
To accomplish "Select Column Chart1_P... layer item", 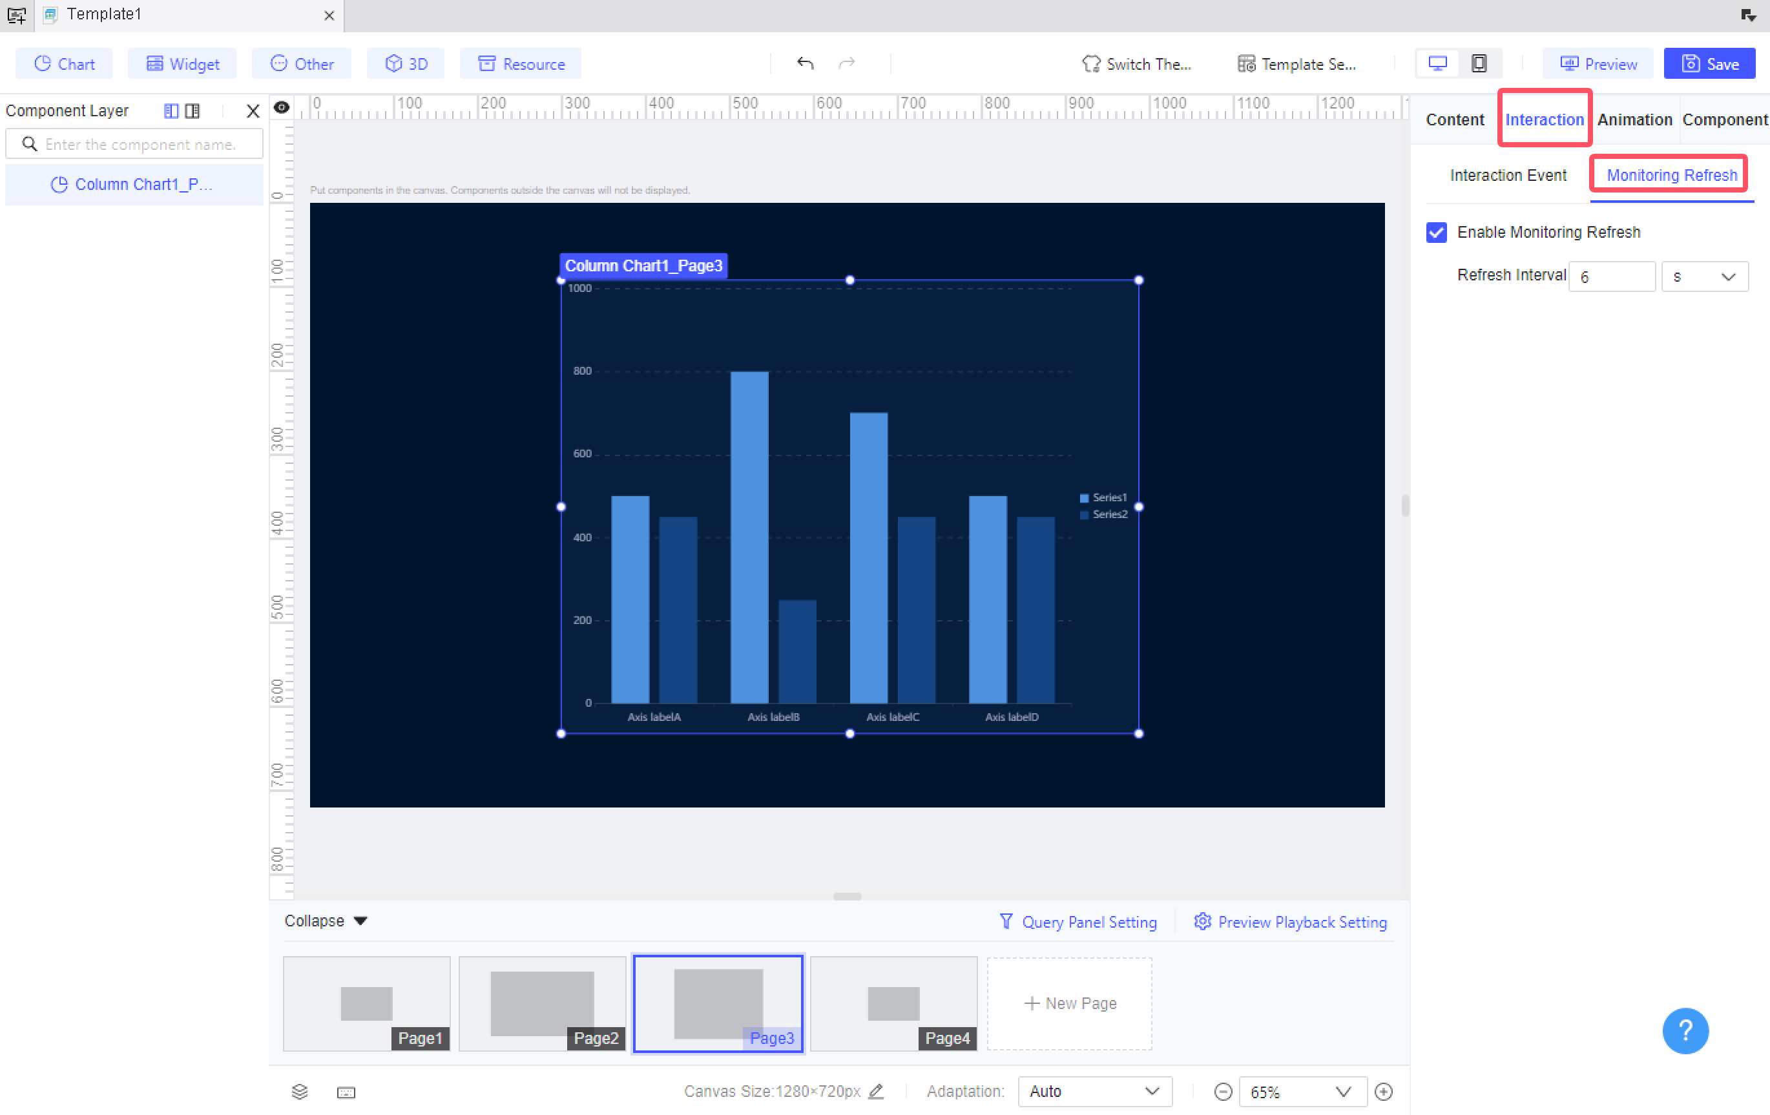I will click(x=134, y=185).
